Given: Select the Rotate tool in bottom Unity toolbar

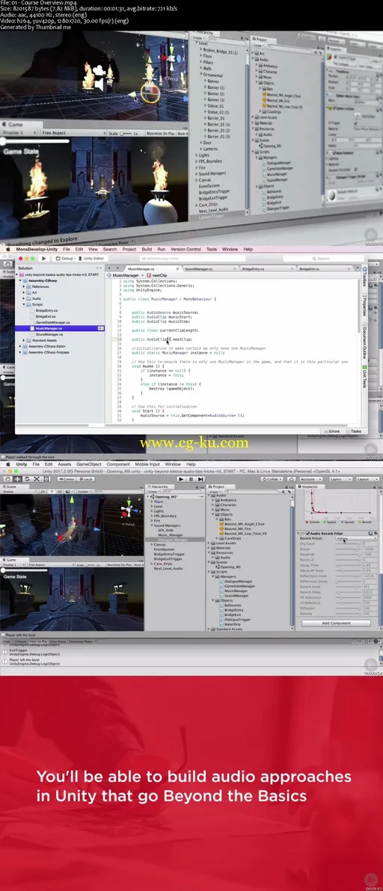Looking at the screenshot, I should tap(27, 479).
